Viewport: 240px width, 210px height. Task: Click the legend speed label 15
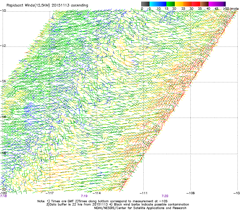click(166, 8)
